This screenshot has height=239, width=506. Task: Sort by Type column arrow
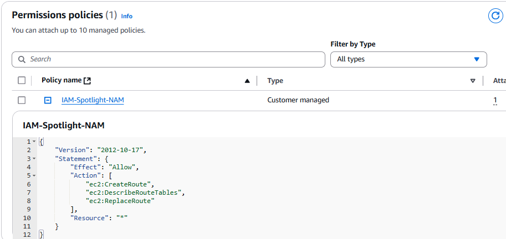pos(473,81)
